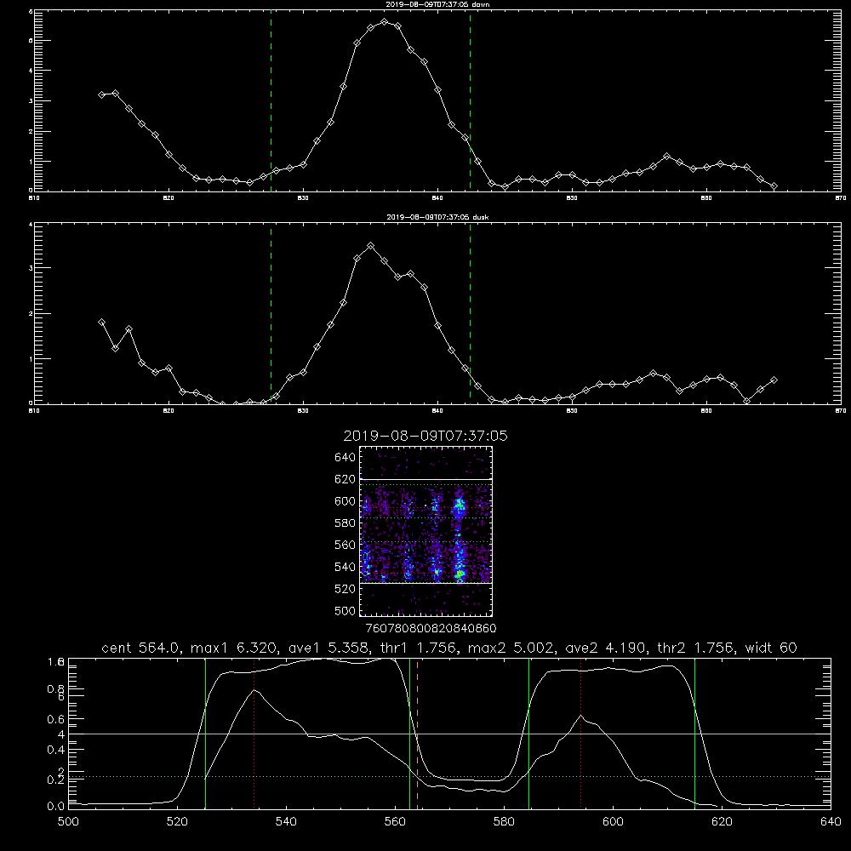The image size is (851, 851).
Task: Click dusk plot x-axis label '810'
Action: click(34, 411)
